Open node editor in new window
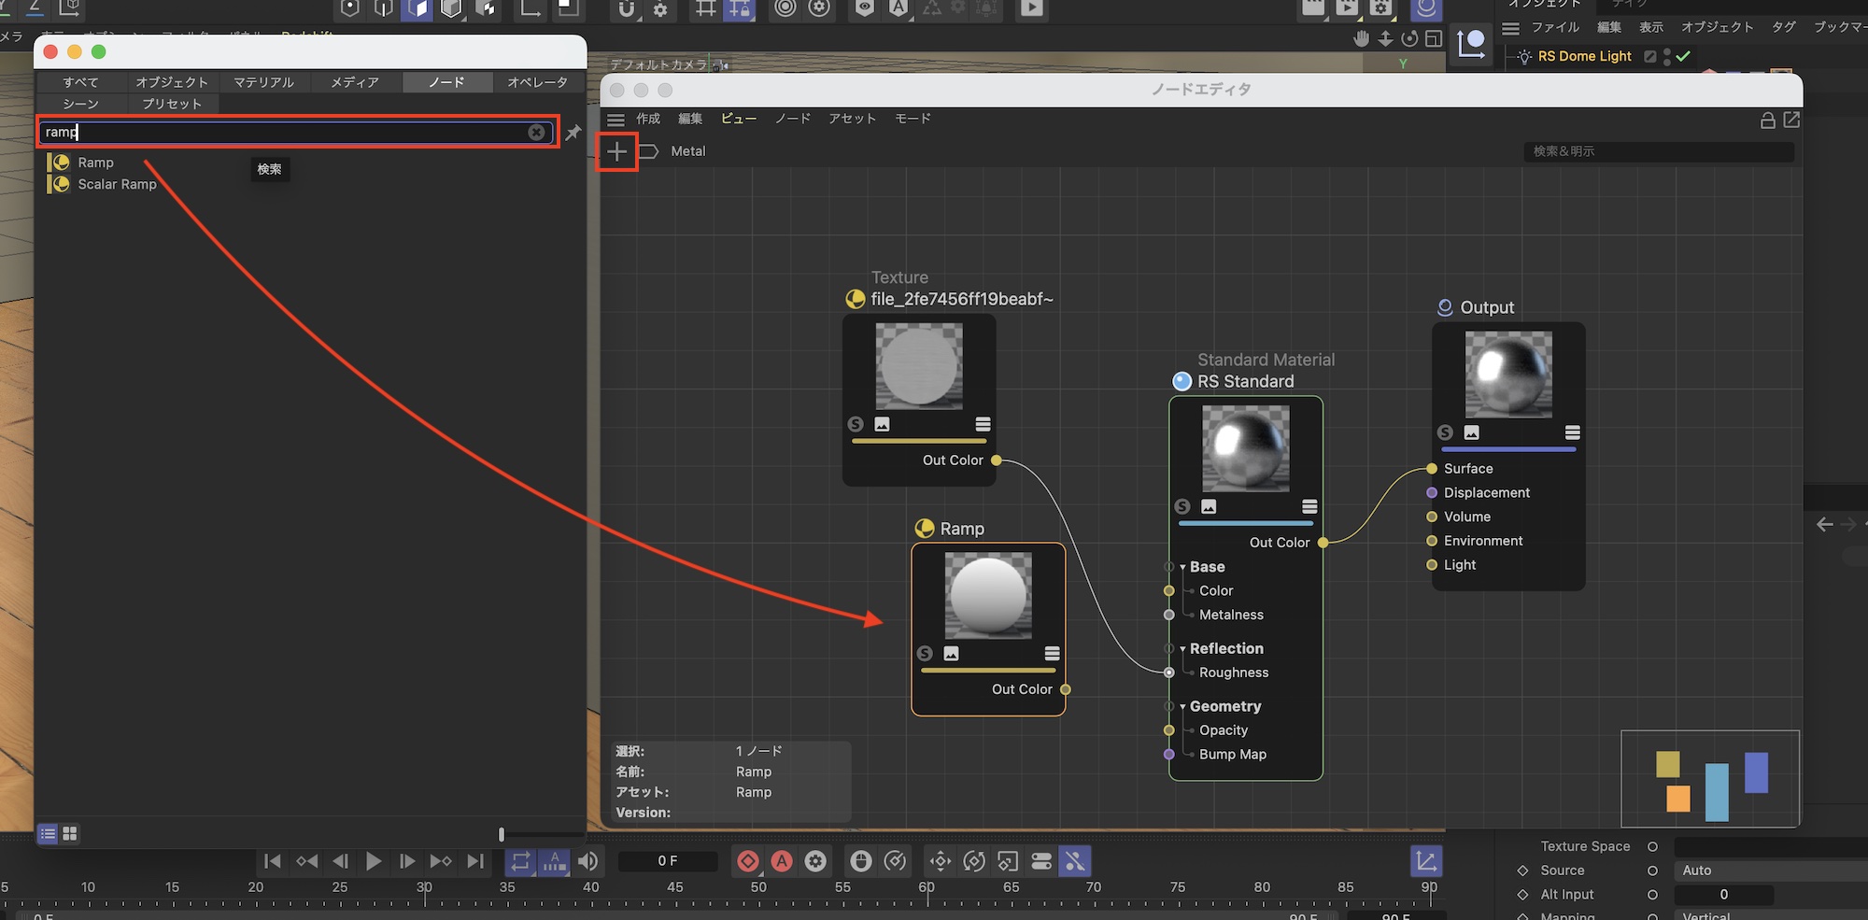This screenshot has height=920, width=1868. [1791, 120]
